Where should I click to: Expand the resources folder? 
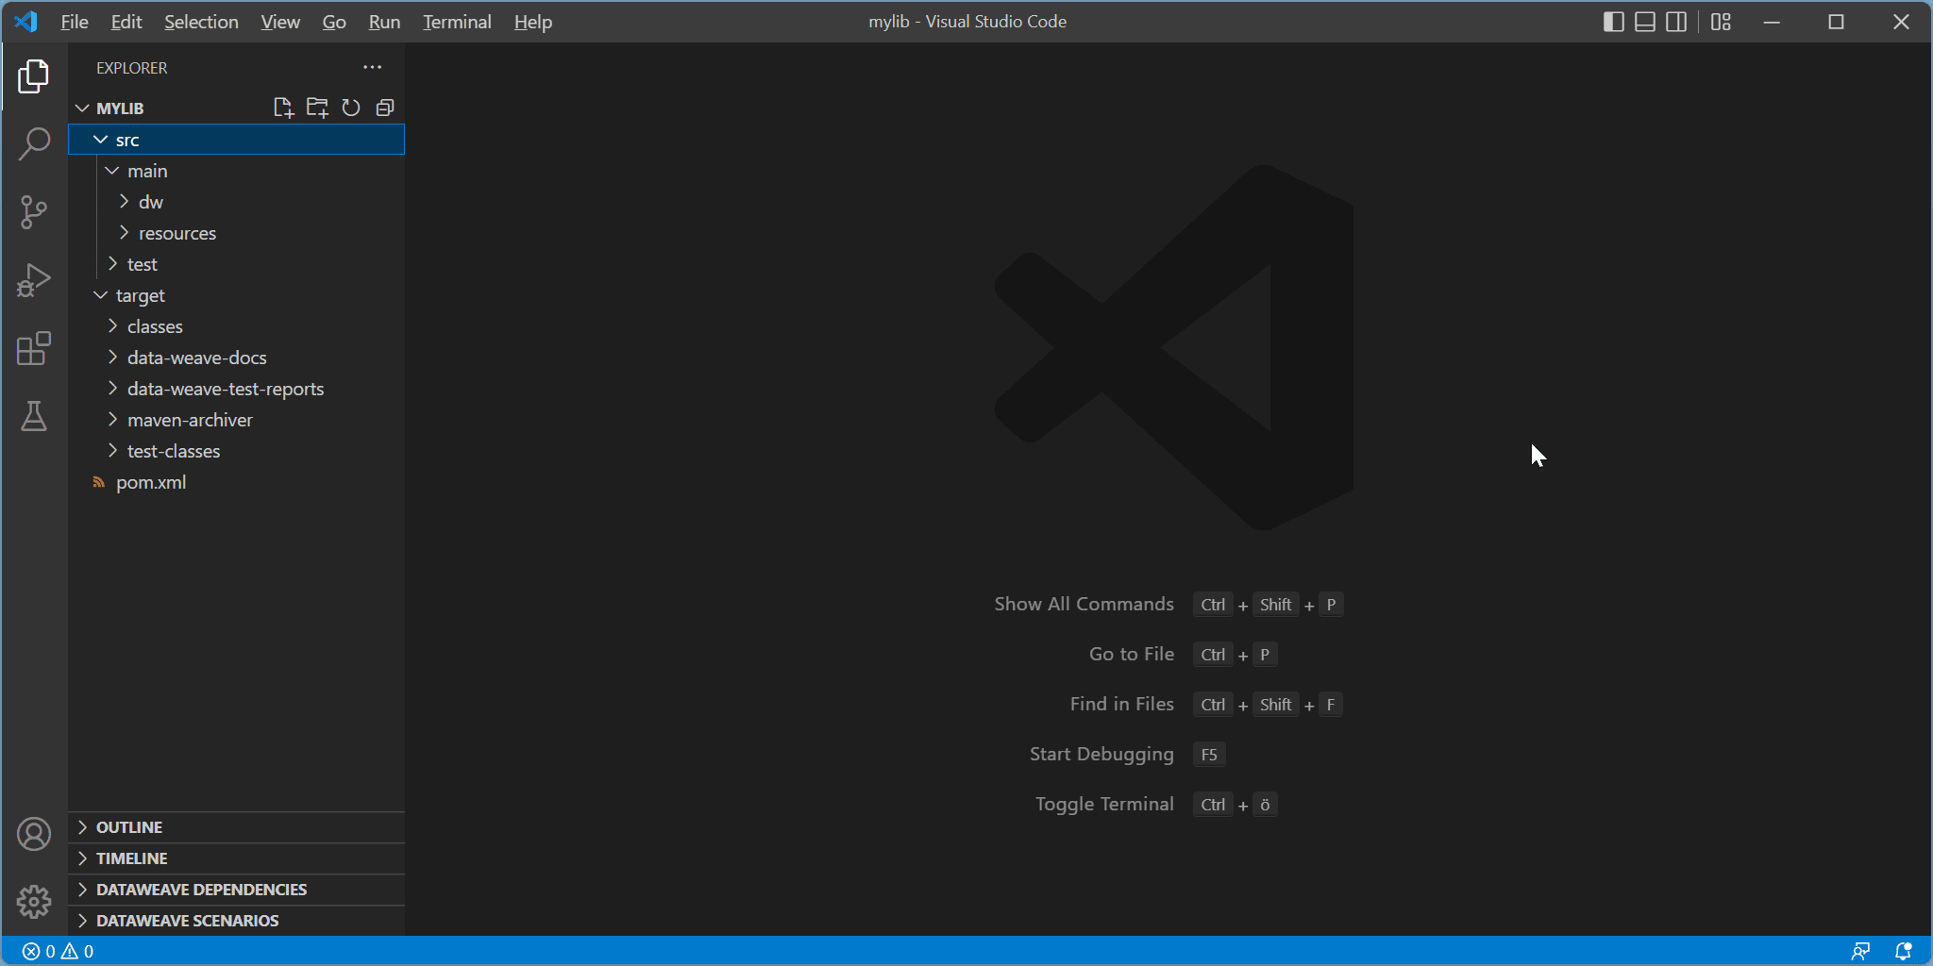point(237,233)
